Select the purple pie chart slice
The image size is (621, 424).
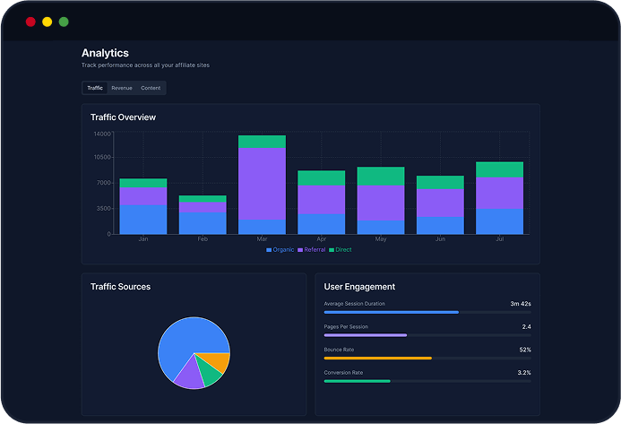(x=190, y=375)
